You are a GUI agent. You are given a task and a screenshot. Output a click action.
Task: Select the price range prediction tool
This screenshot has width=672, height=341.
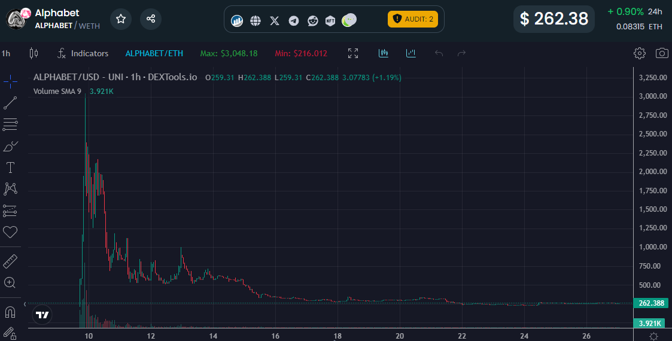[10, 211]
